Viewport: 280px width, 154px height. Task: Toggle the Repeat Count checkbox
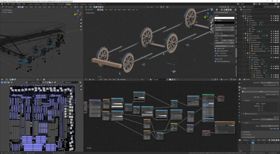(x=215, y=49)
